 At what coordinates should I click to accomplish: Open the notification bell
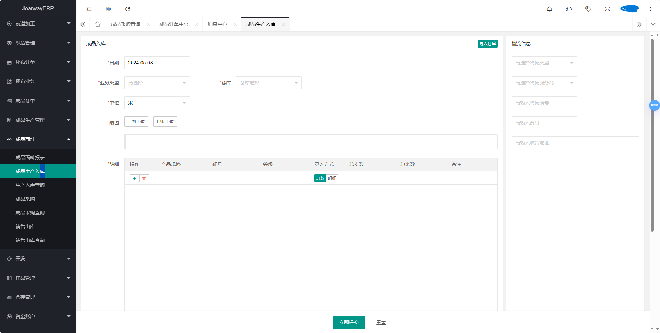coord(550,9)
